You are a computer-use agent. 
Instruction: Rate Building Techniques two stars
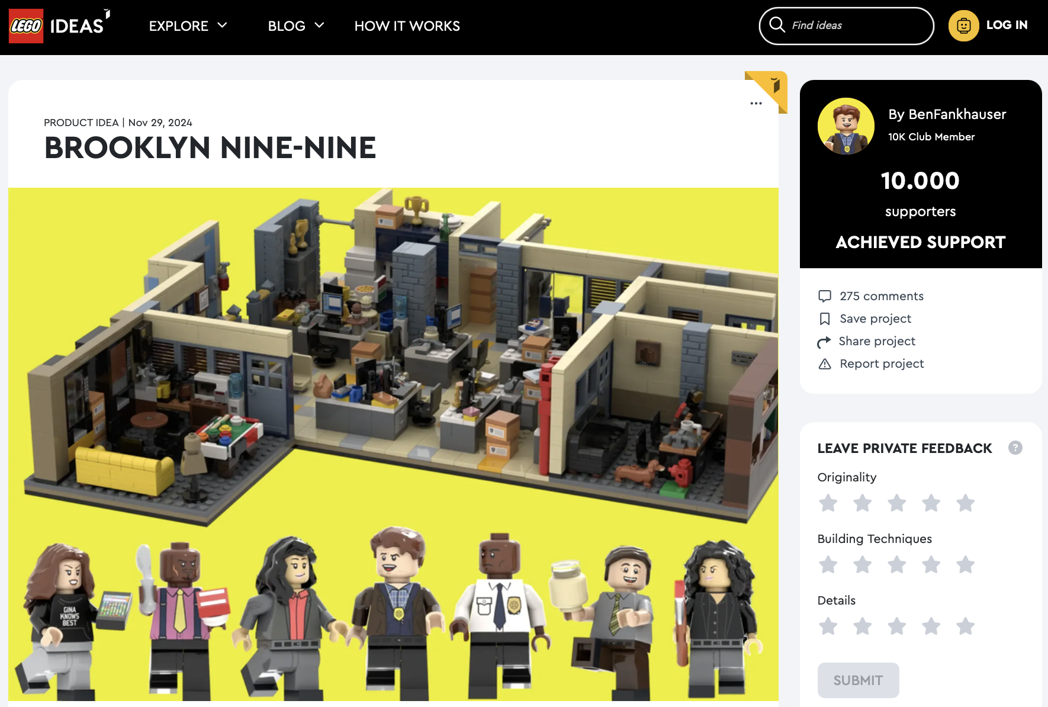pyautogui.click(x=862, y=565)
